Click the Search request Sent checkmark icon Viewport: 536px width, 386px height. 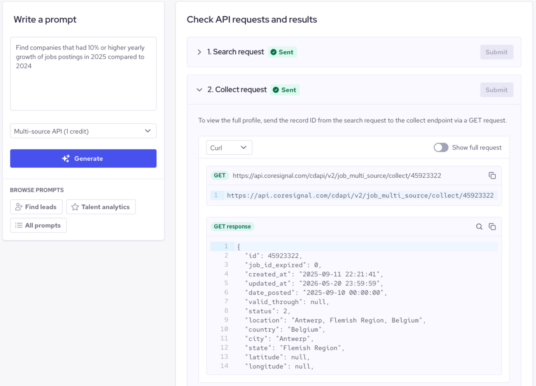(274, 52)
